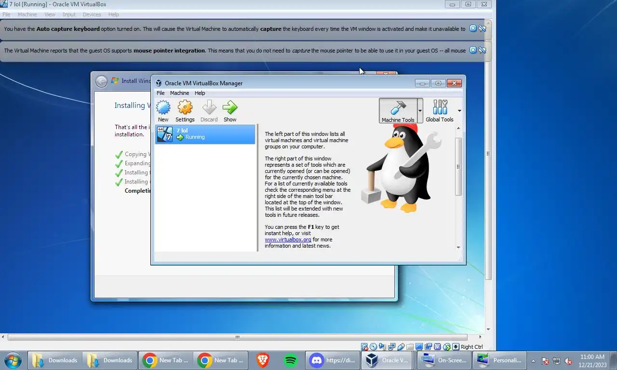617x370 pixels.
Task: Click the VirtualBox Manager title bar icon
Action: click(x=158, y=83)
